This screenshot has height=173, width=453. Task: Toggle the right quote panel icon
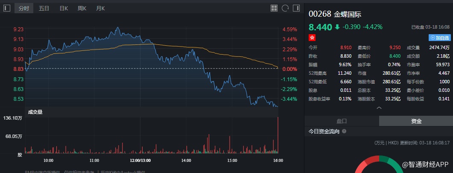tap(296, 8)
